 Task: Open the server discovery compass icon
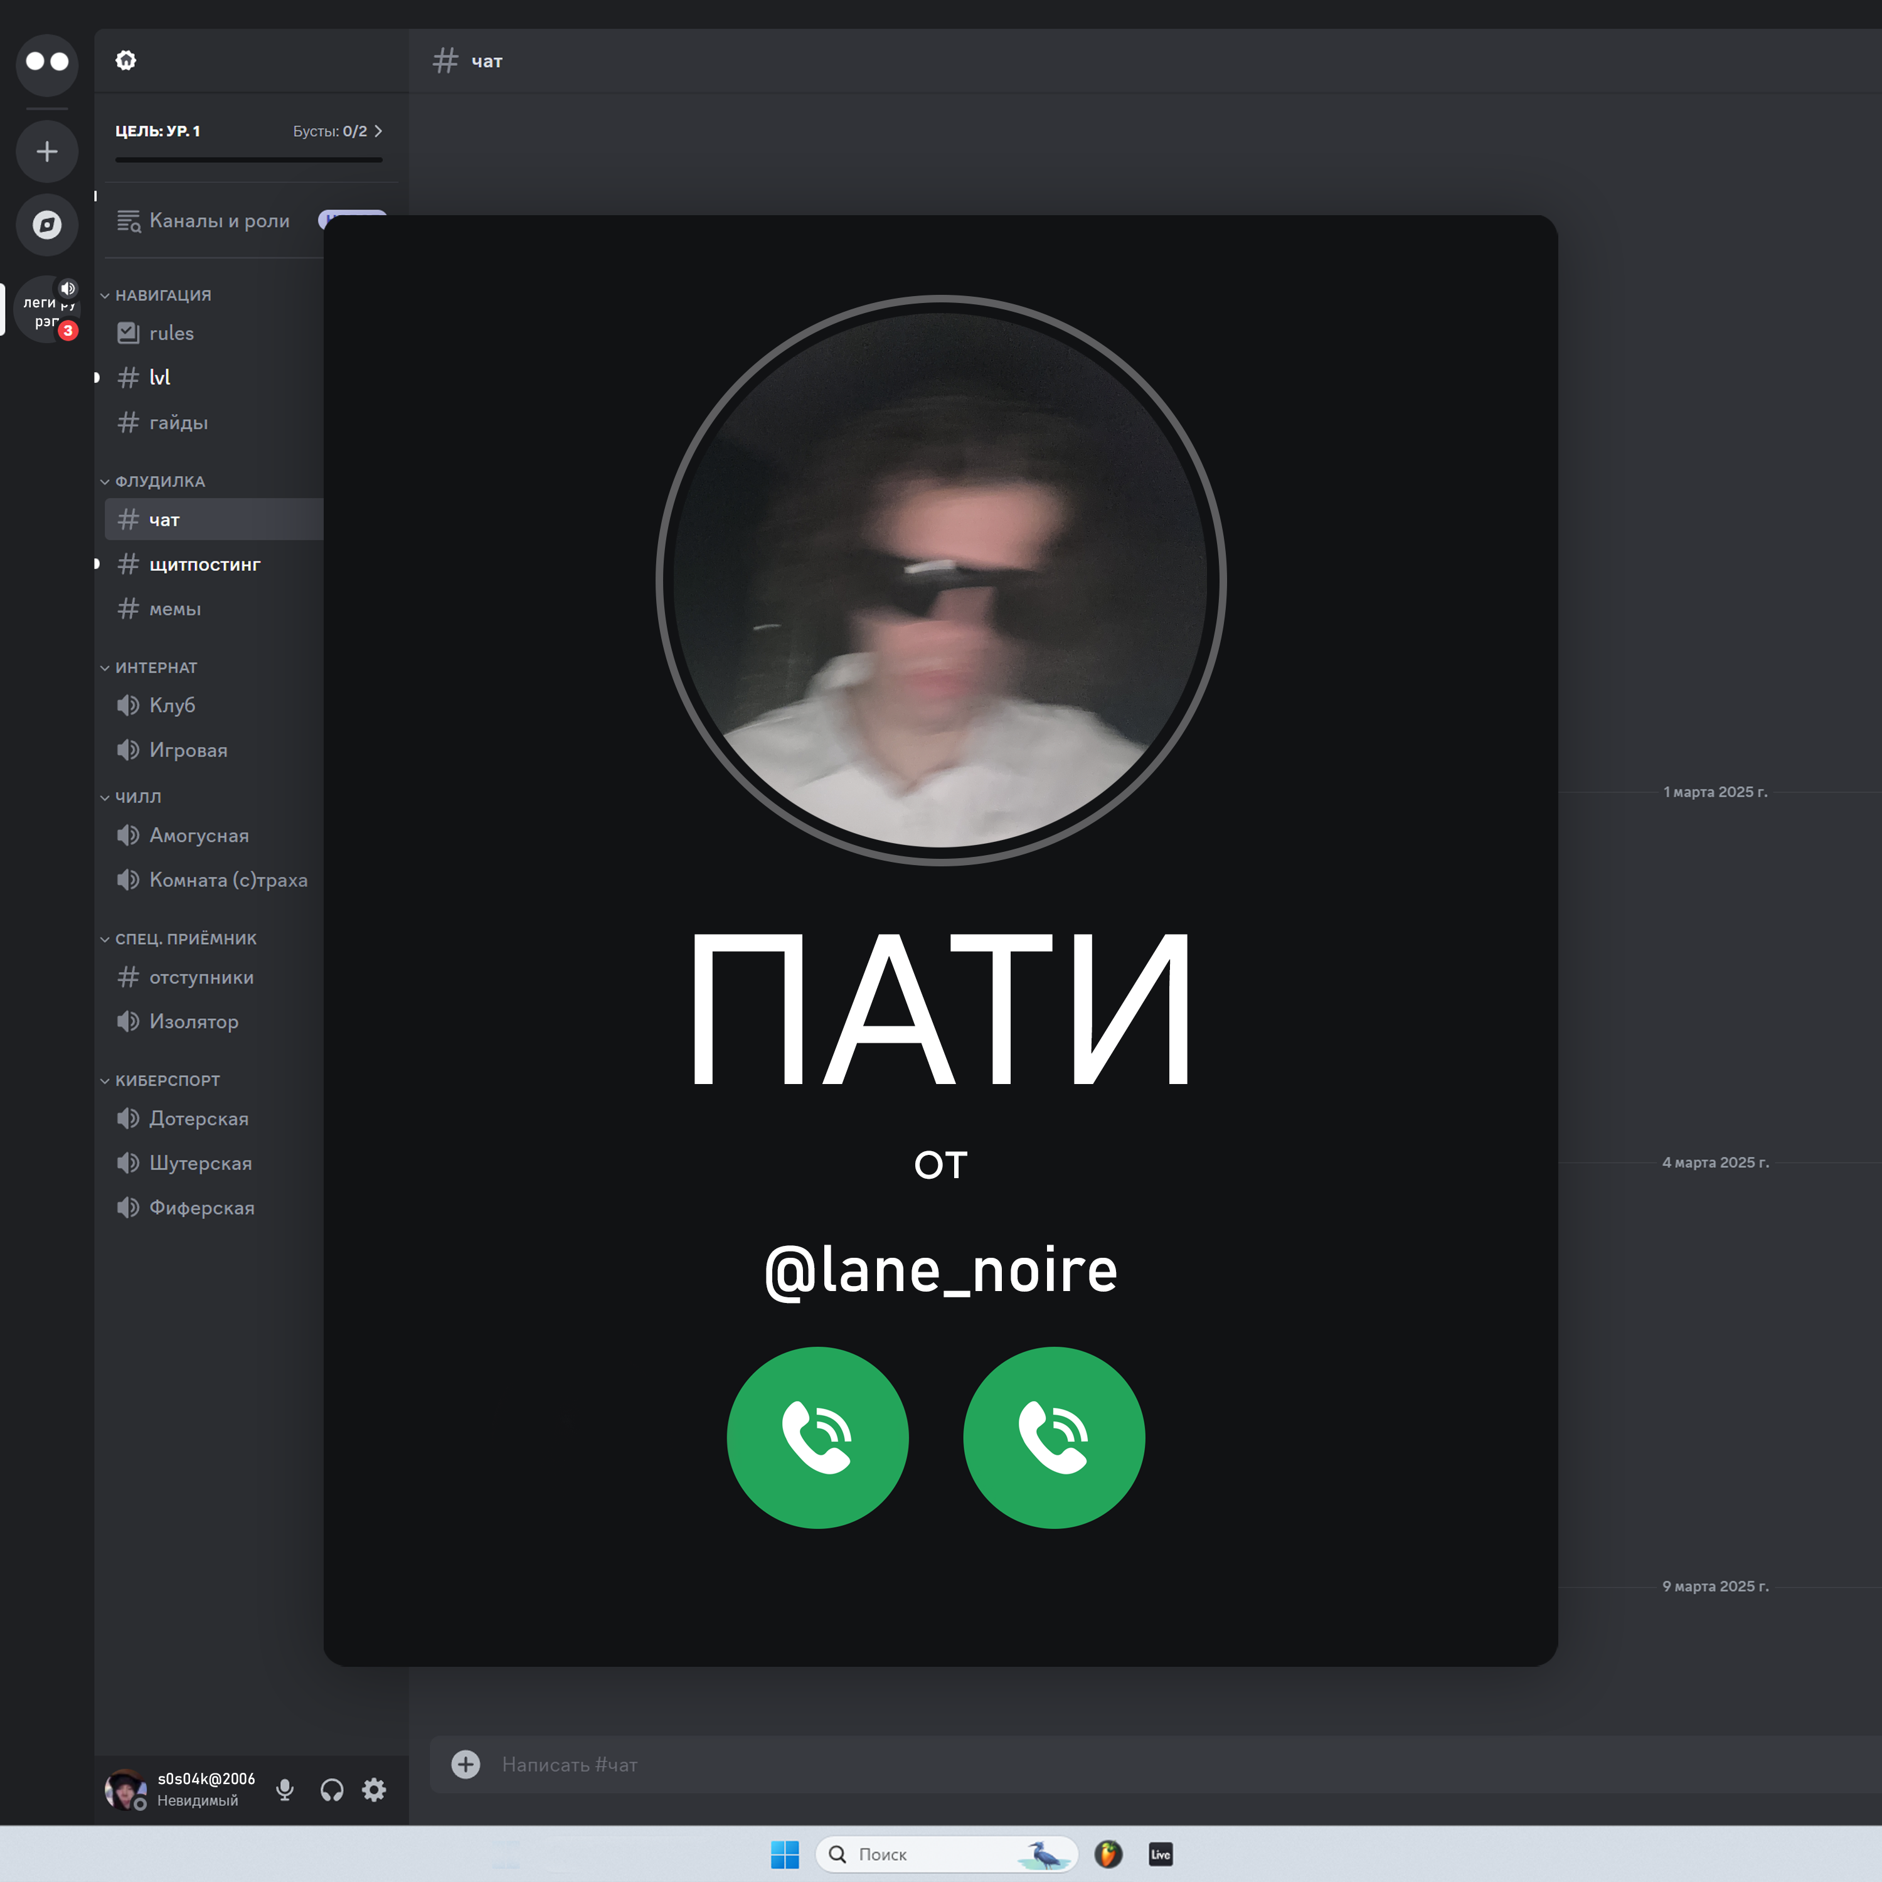coord(47,225)
